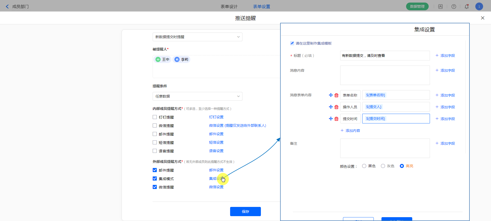
Task: Switch to the 表单设置 tab
Action: [x=261, y=7]
